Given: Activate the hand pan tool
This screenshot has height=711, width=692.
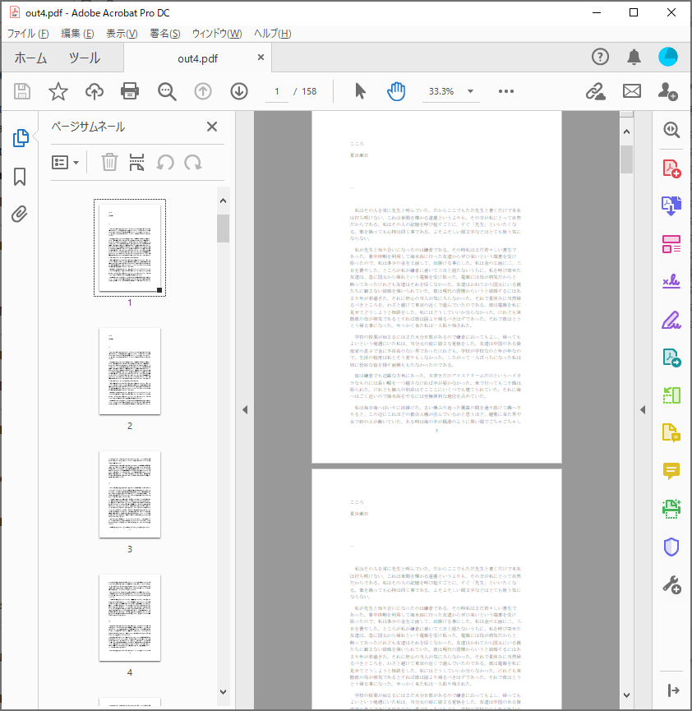Looking at the screenshot, I should coord(396,91).
